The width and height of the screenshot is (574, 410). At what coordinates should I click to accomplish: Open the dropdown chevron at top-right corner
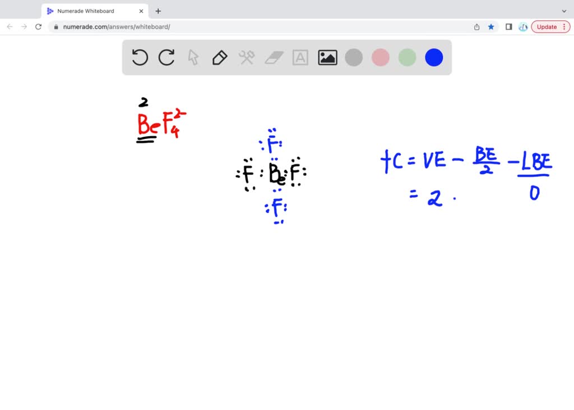click(565, 11)
